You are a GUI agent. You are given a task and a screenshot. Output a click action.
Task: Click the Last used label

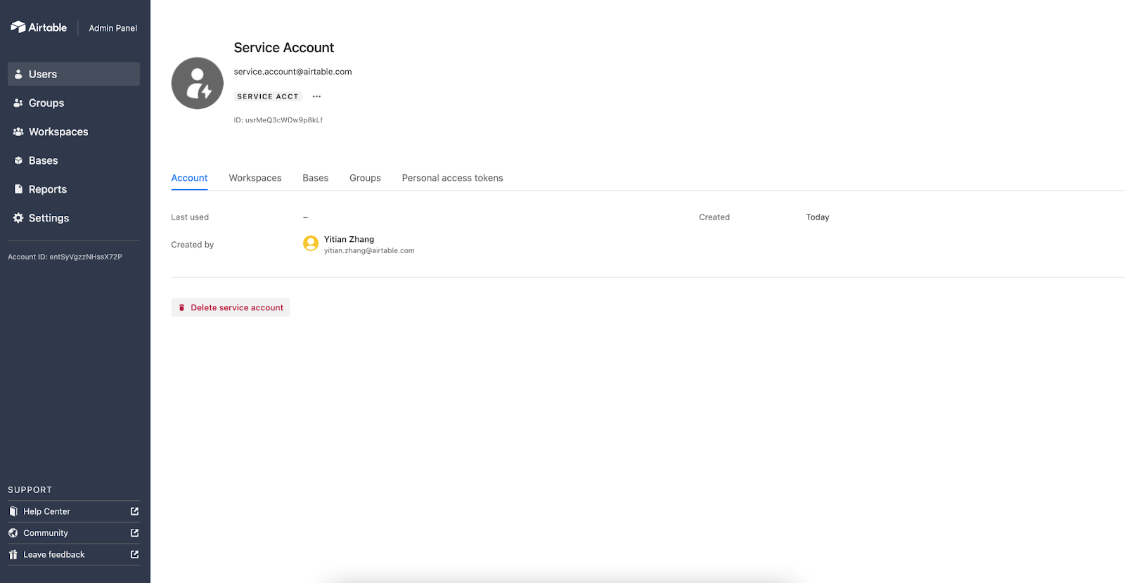[190, 217]
